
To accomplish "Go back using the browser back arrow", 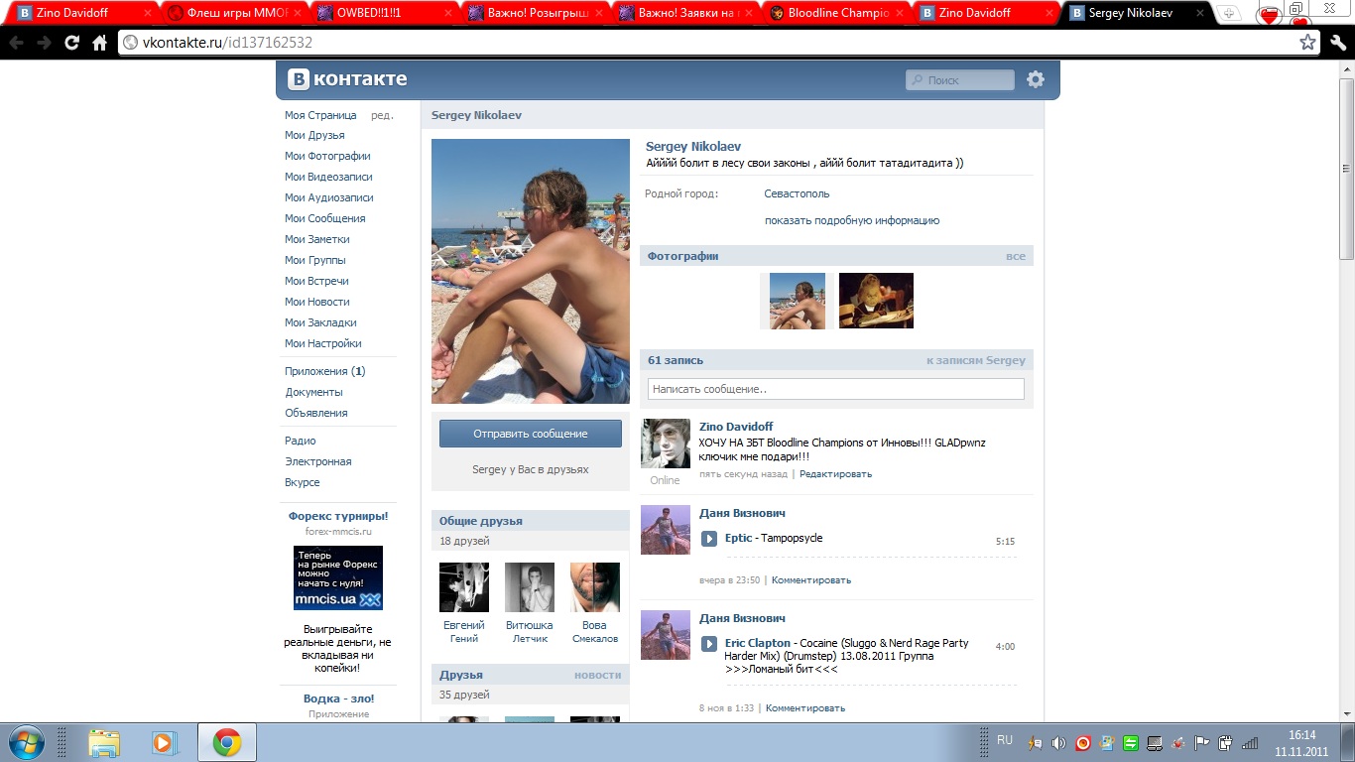I will click(x=17, y=43).
